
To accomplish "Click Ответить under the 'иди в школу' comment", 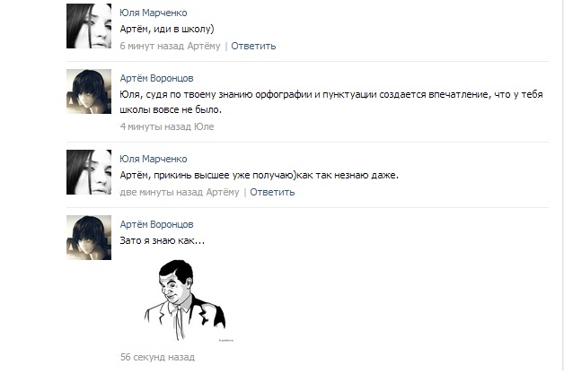I will (253, 46).
